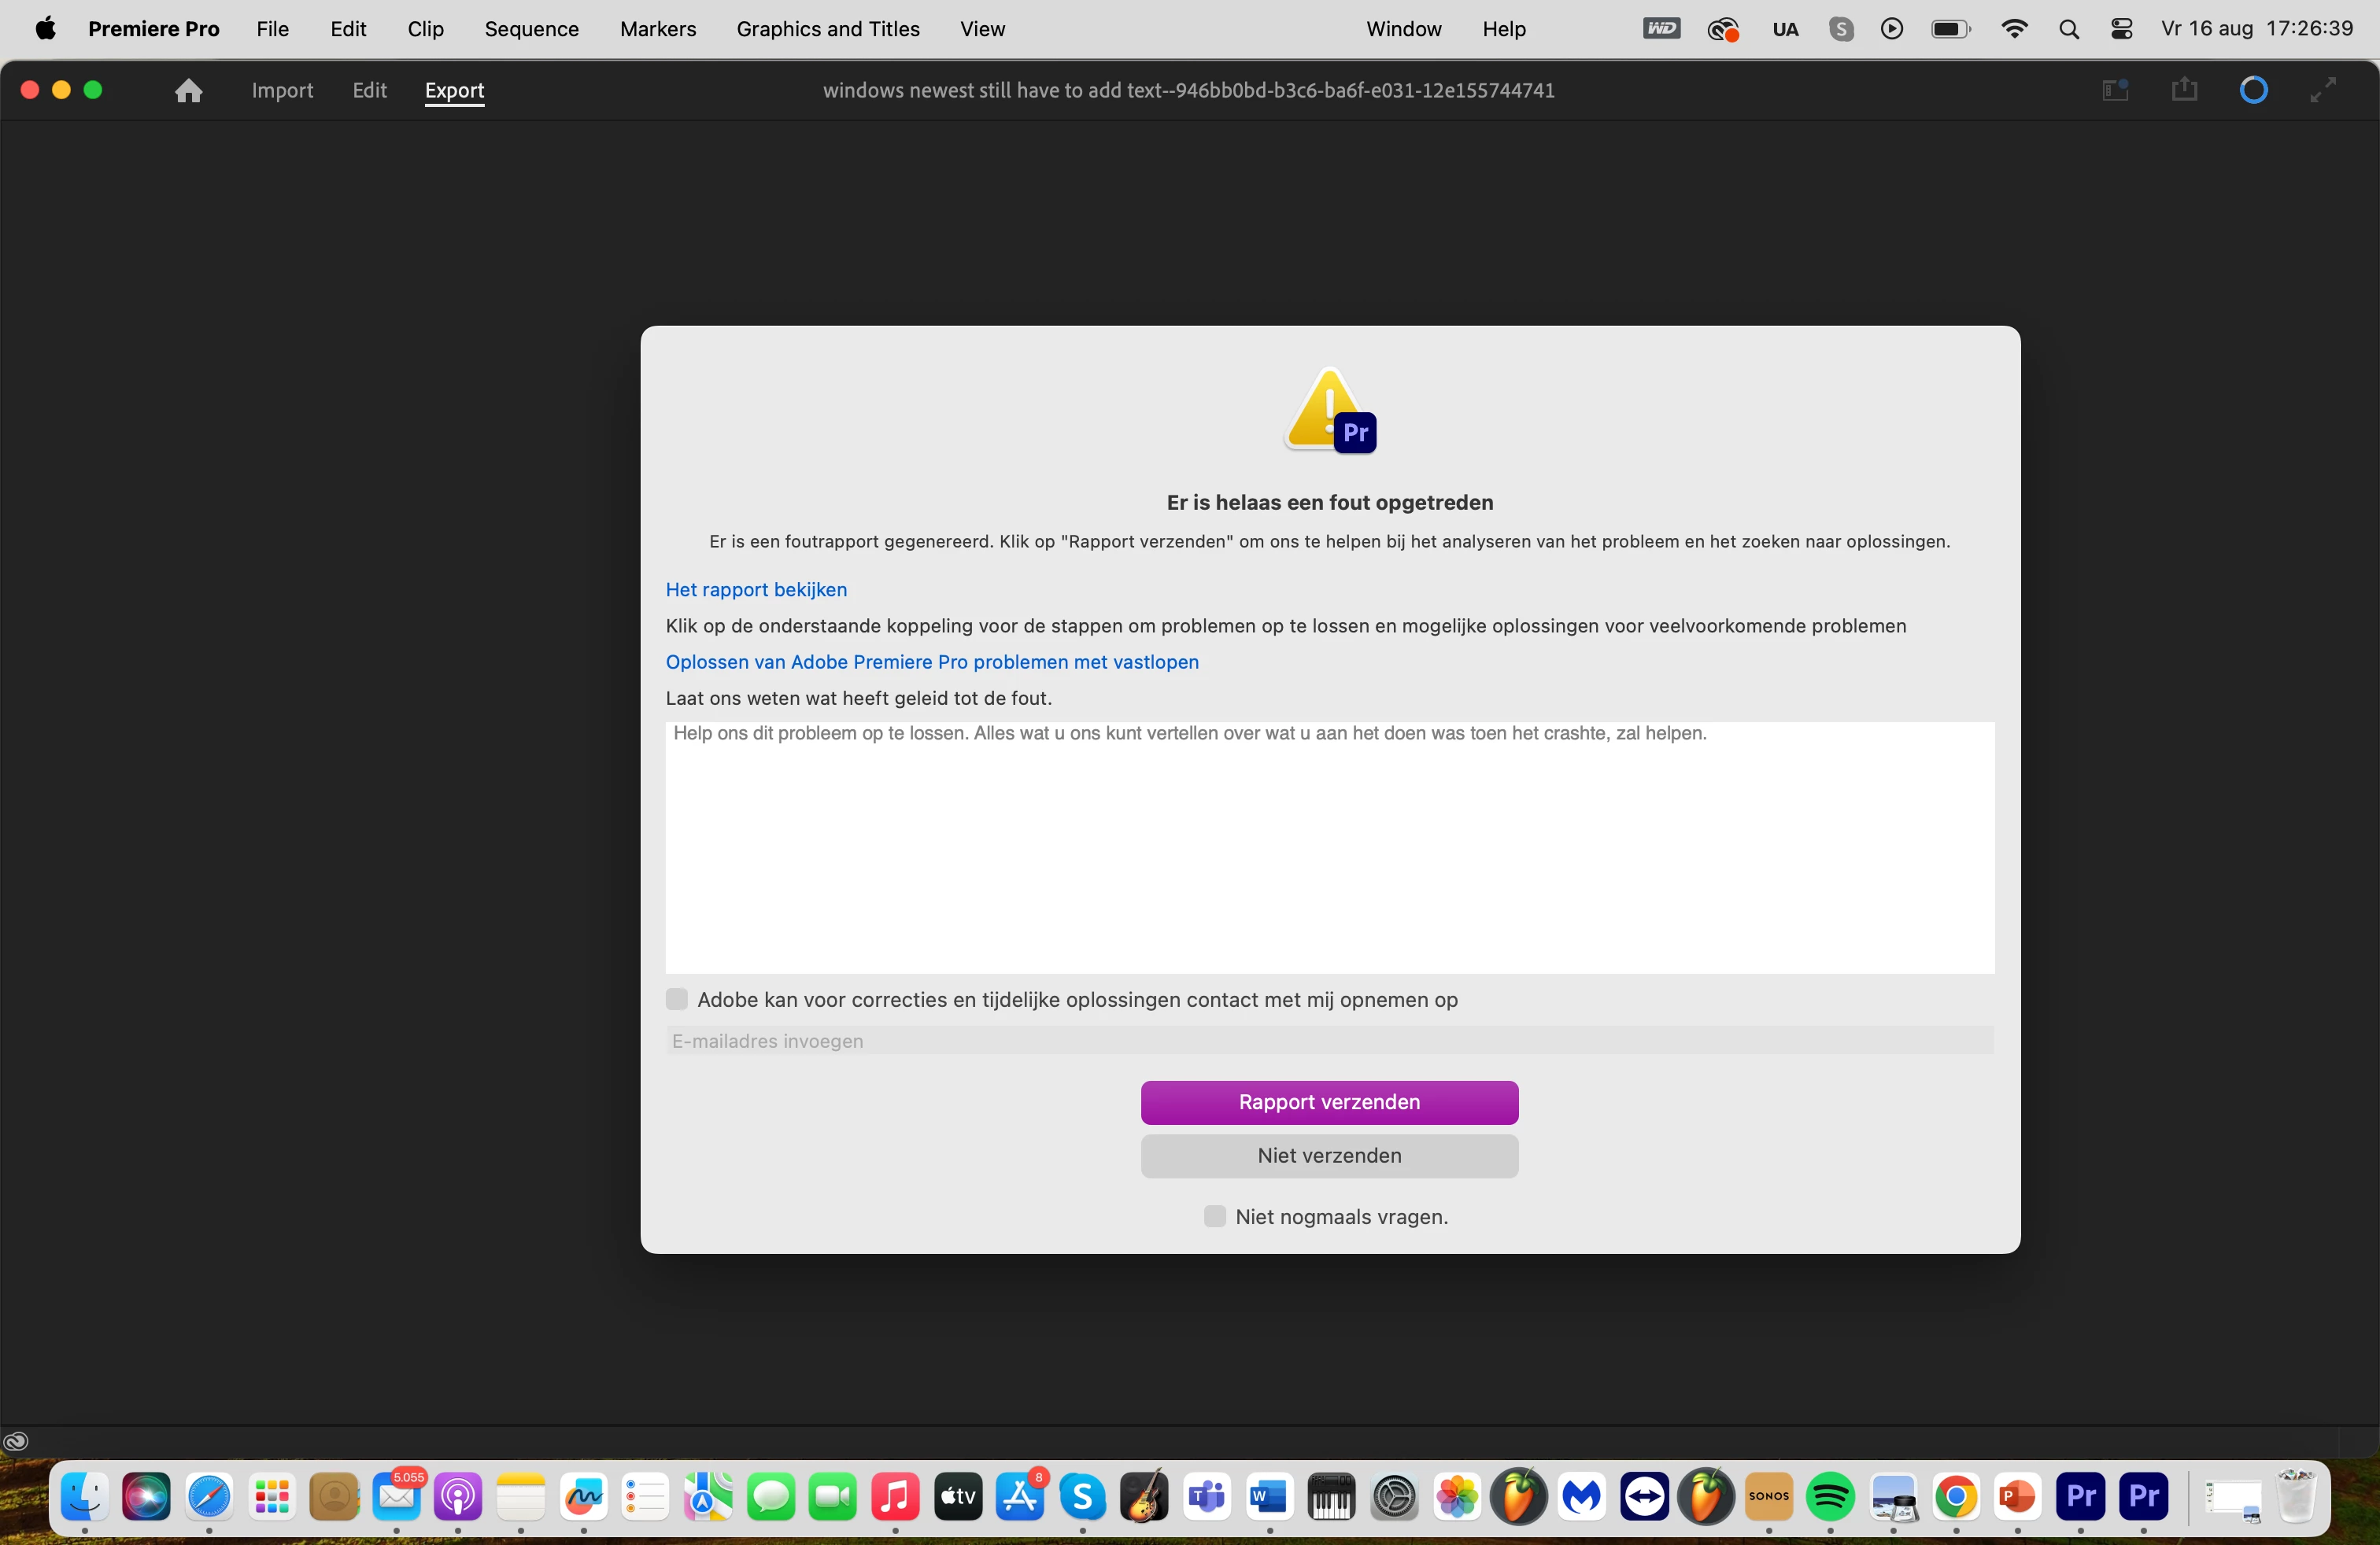Switch to the Edit workspace tab
Screen dimensions: 2380x1545
[x=369, y=91]
